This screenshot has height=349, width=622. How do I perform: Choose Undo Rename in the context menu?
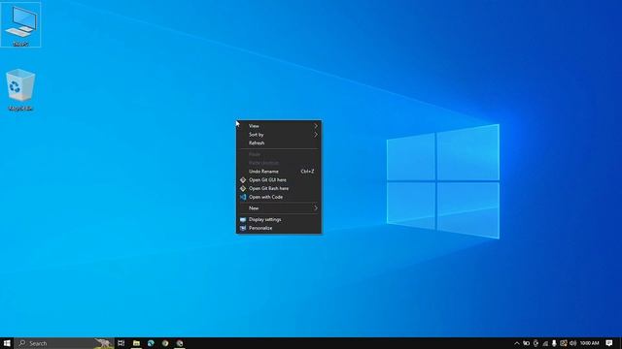coord(279,172)
